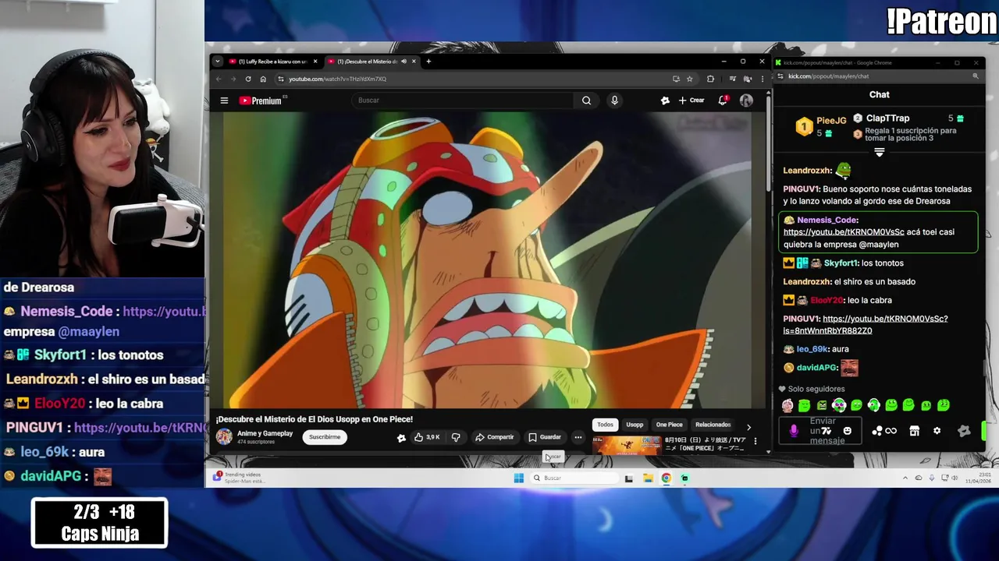Select the Usopp filter chip
Image resolution: width=999 pixels, height=561 pixels.
635,425
